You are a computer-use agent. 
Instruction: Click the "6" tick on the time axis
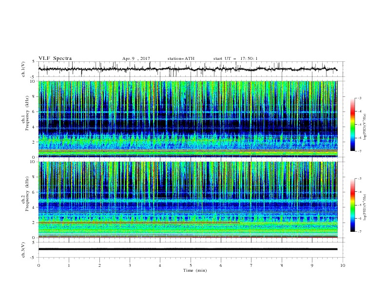221,265
